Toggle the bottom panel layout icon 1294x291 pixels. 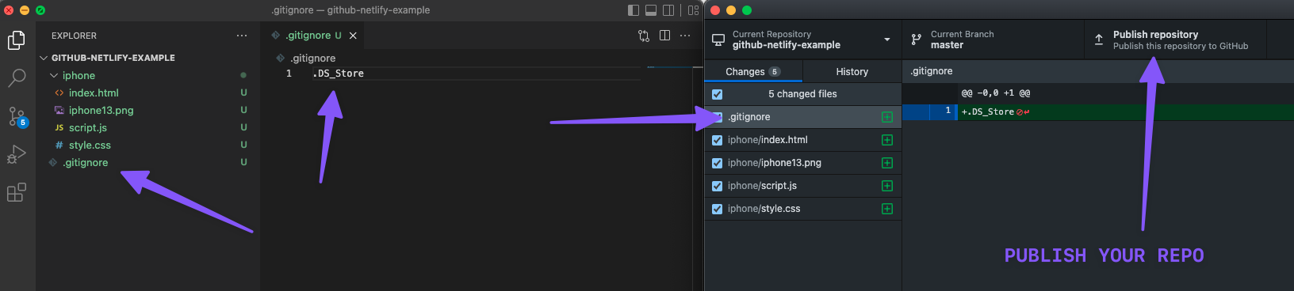point(651,10)
